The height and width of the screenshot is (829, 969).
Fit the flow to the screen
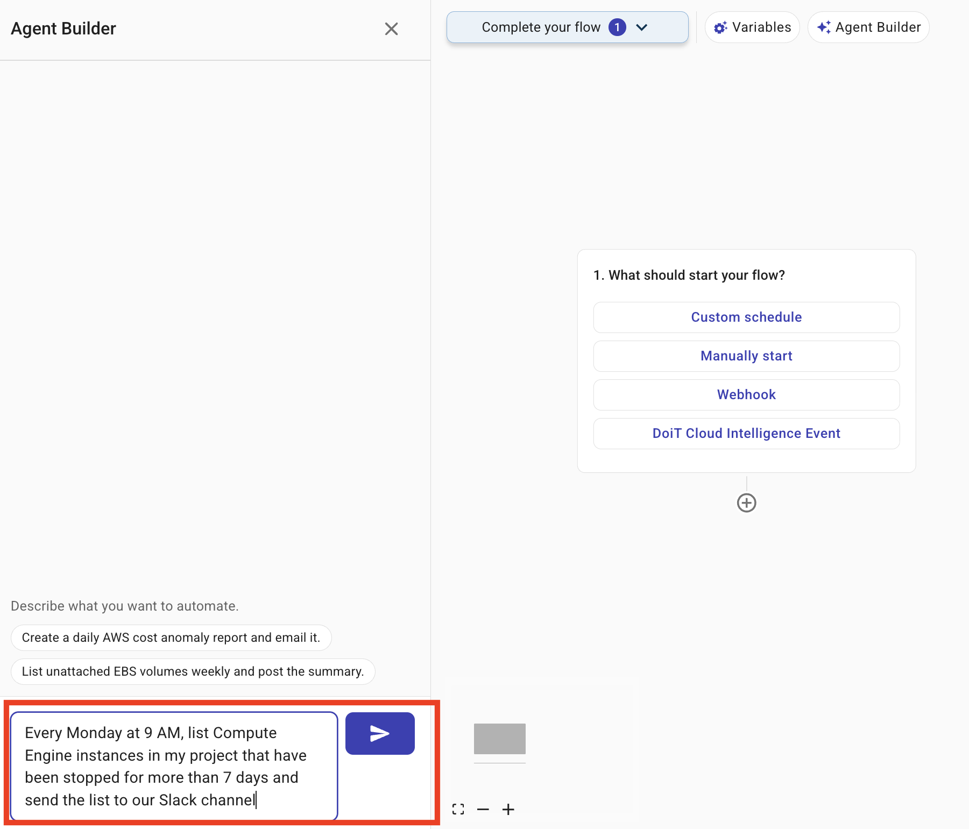pos(458,809)
